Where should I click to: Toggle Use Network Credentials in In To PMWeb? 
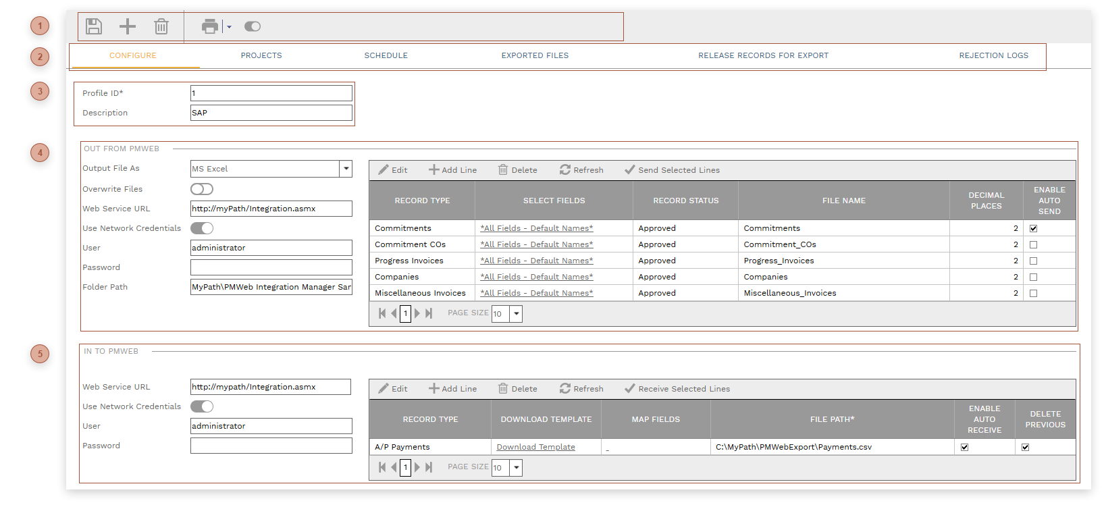[202, 406]
